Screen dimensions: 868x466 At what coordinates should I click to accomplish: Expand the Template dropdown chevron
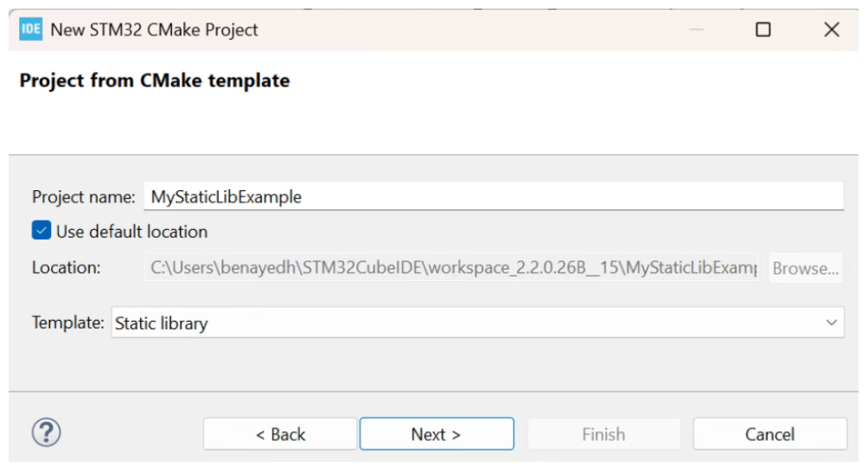click(x=831, y=322)
